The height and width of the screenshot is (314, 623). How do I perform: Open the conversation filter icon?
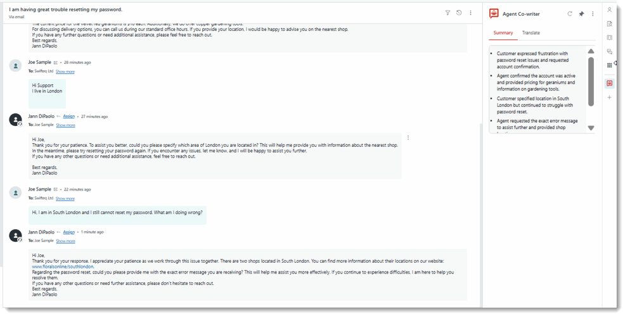[x=447, y=13]
